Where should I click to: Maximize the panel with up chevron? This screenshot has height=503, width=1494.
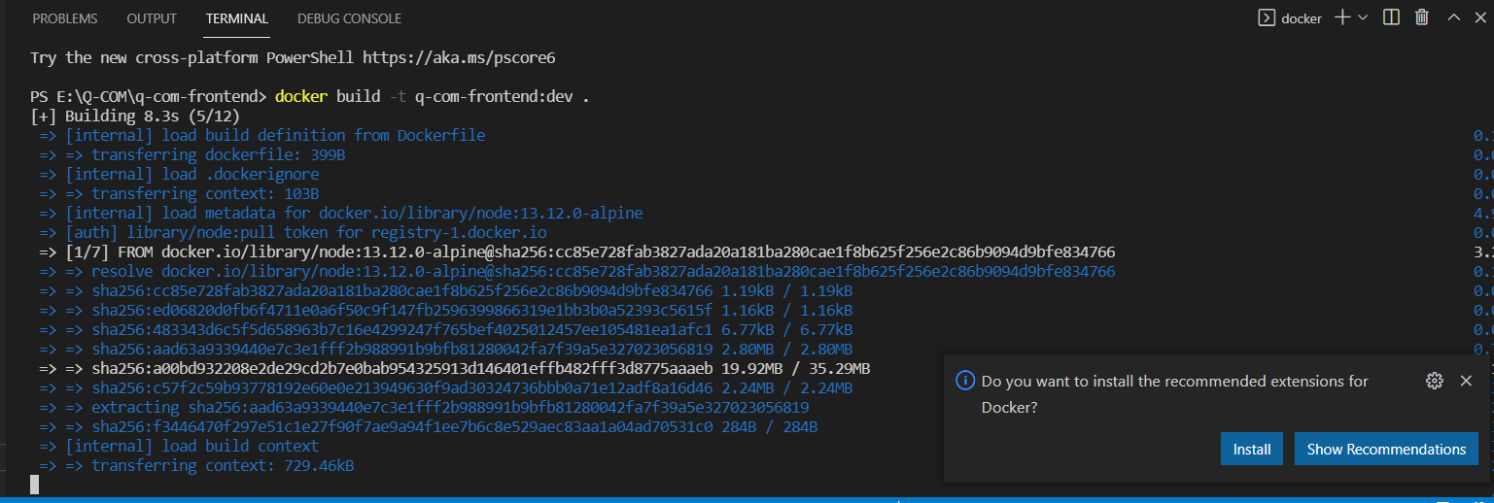pos(1453,17)
